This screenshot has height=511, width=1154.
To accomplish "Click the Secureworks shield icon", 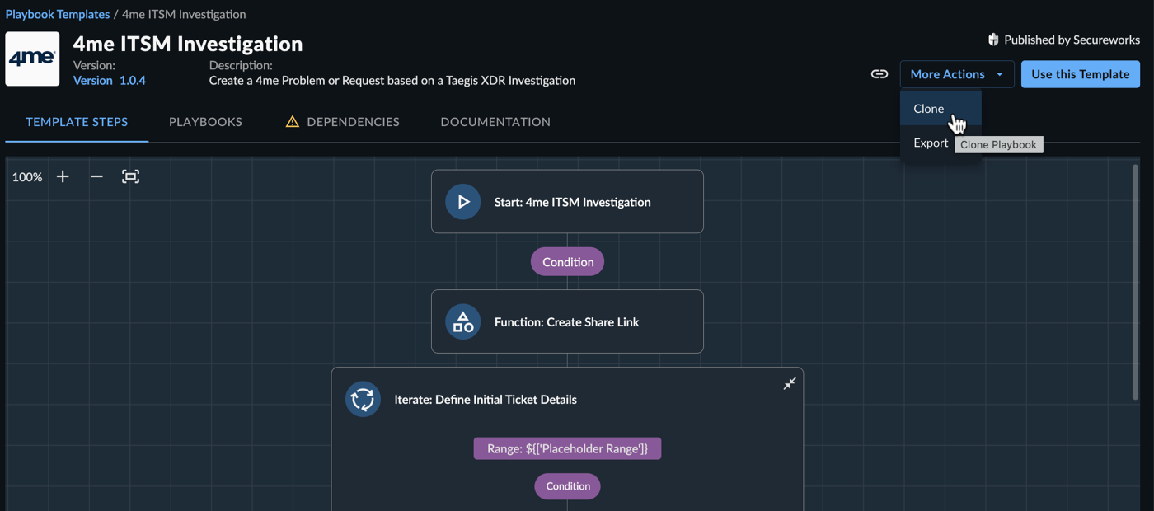I will [993, 40].
